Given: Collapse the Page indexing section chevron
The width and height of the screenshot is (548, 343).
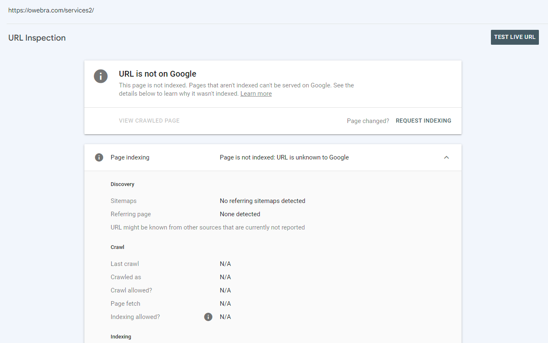Looking at the screenshot, I should pyautogui.click(x=447, y=157).
